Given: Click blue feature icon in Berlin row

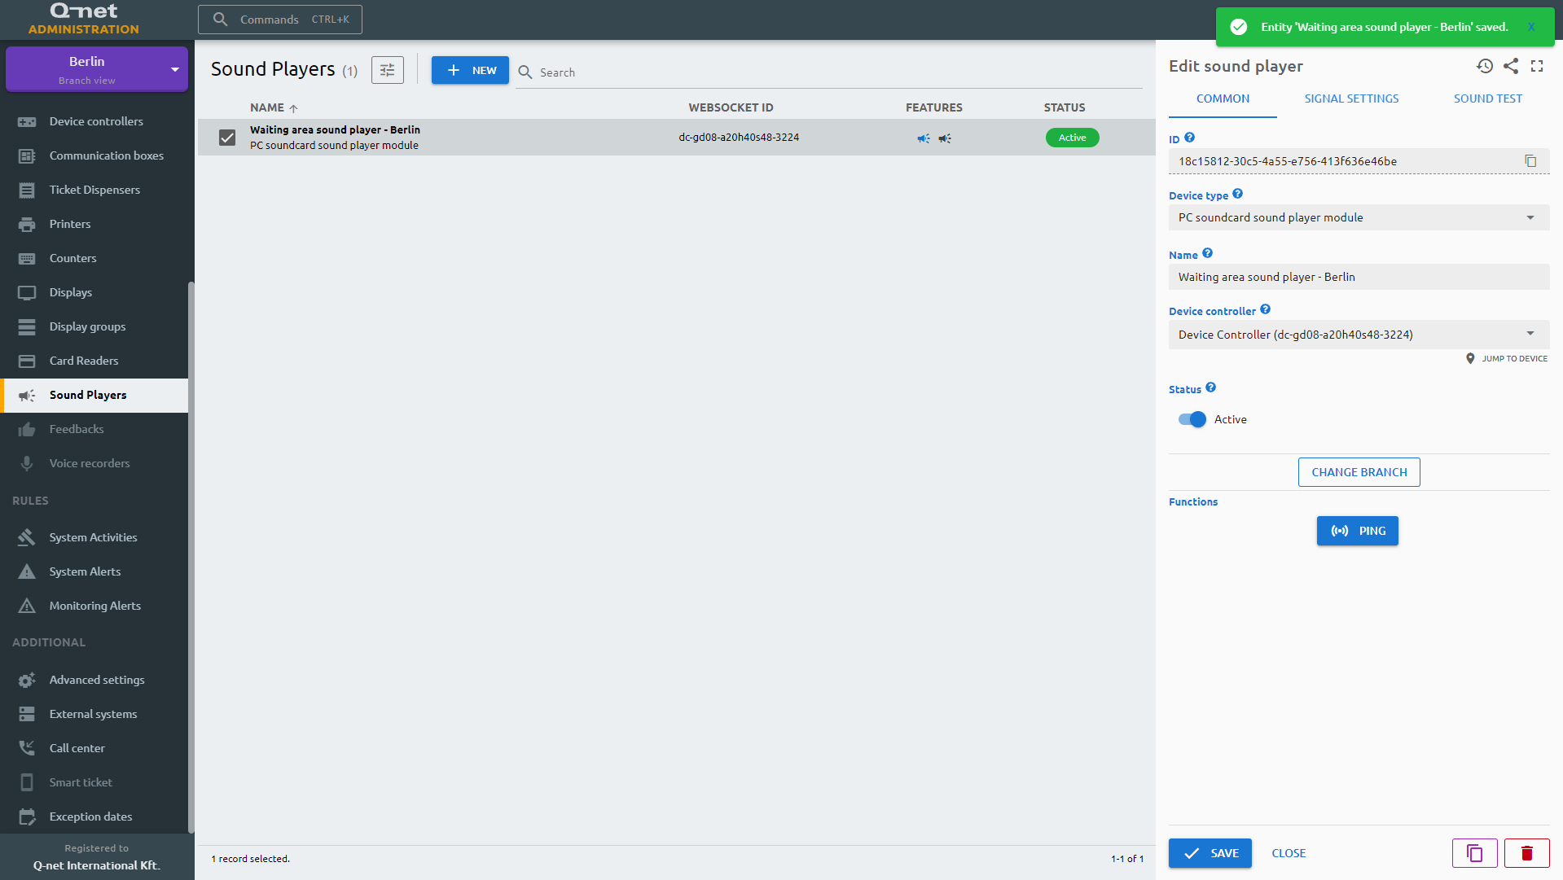Looking at the screenshot, I should [x=923, y=138].
